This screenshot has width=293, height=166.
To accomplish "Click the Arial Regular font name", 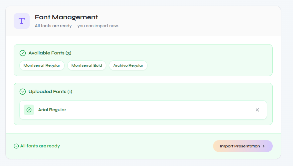I will click(x=52, y=110).
